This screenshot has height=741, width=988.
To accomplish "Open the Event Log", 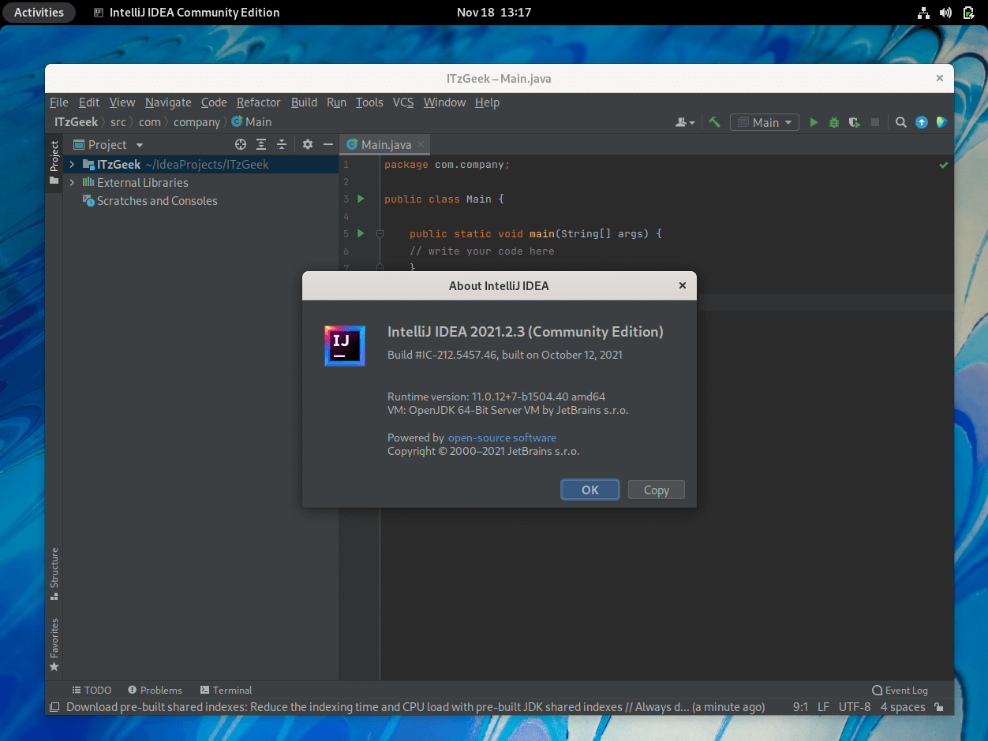I will [x=900, y=690].
